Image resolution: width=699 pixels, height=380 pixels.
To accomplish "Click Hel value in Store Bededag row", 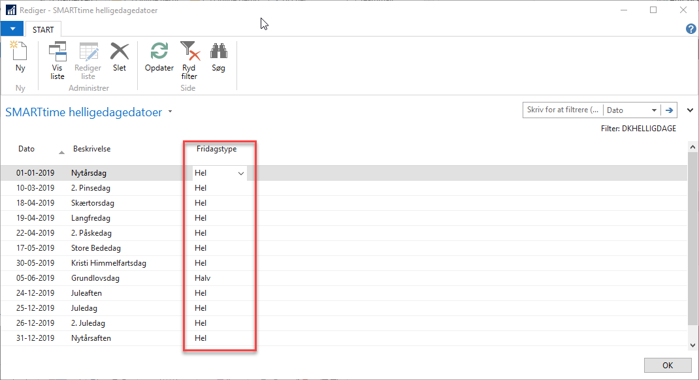I will click(x=201, y=248).
